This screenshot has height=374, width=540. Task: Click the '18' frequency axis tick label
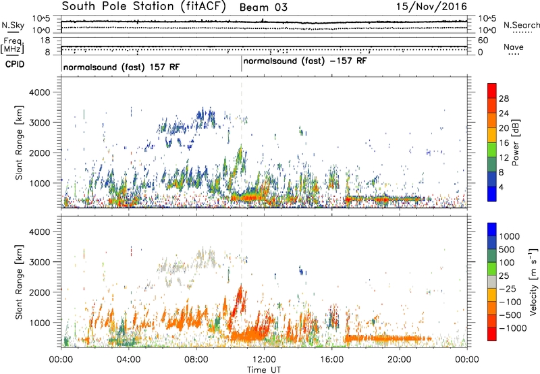(x=45, y=41)
